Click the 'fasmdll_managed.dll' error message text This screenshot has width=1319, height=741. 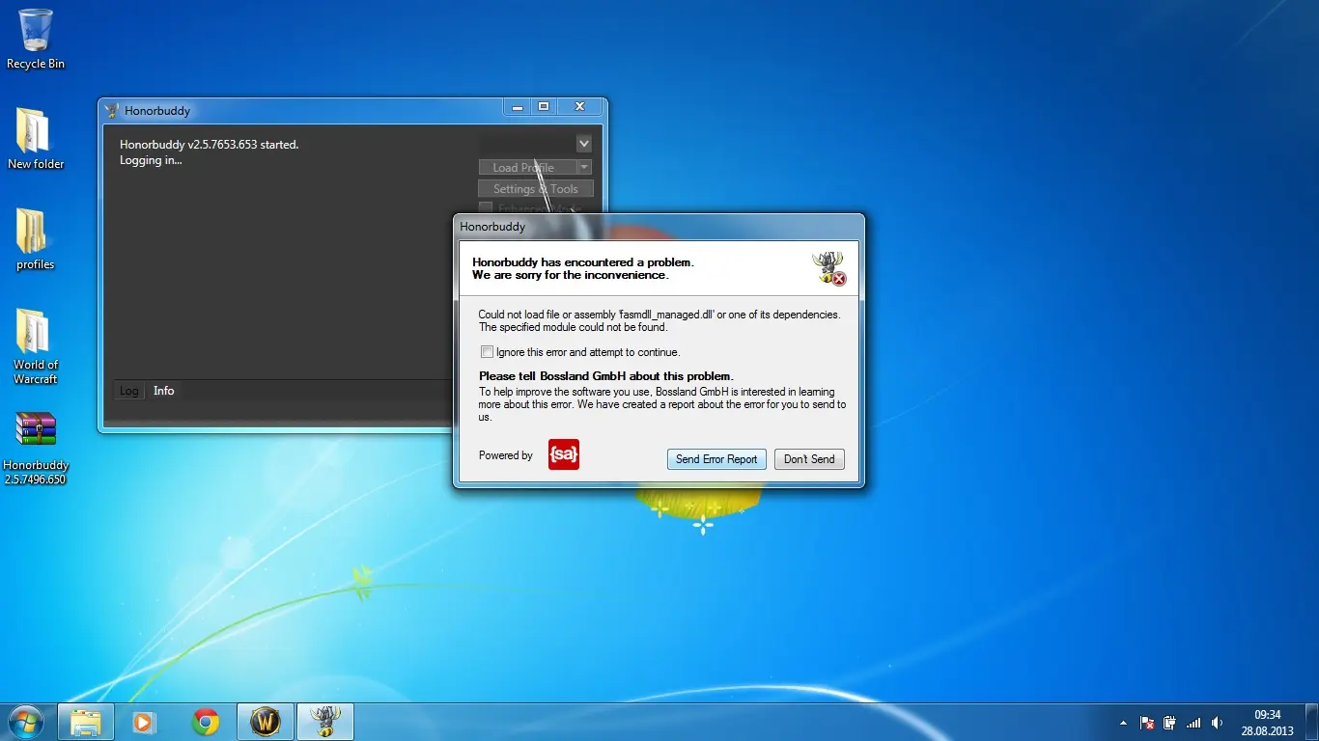pos(659,320)
